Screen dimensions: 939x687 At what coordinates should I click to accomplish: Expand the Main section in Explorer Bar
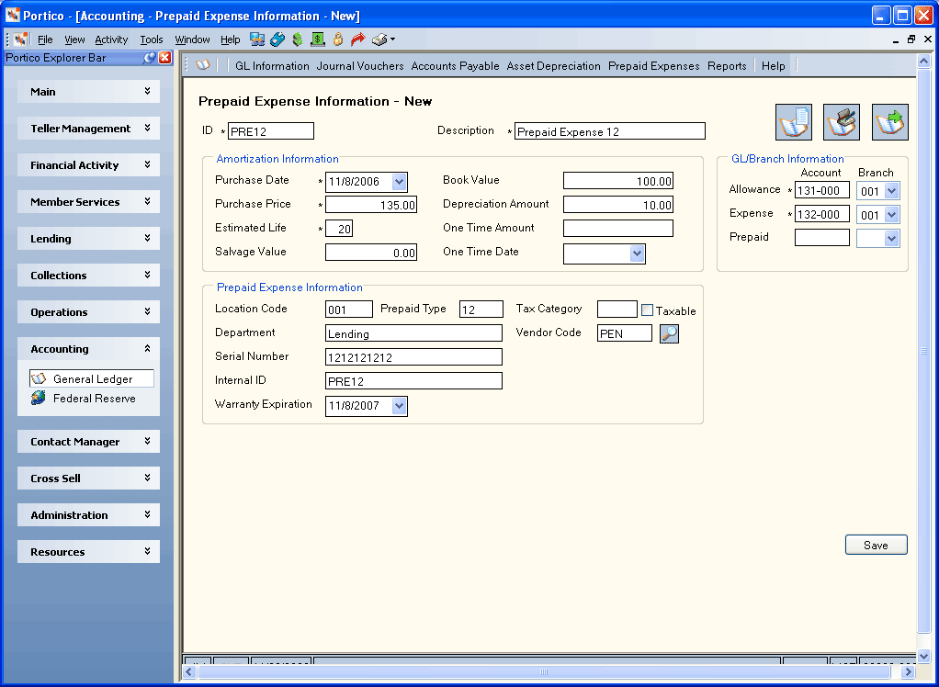(88, 92)
